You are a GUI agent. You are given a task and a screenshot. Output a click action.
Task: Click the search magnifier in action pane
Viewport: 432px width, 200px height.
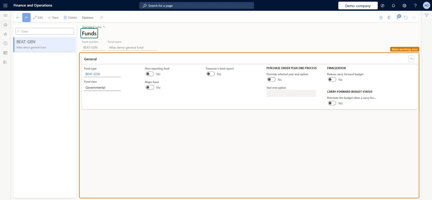click(x=101, y=17)
